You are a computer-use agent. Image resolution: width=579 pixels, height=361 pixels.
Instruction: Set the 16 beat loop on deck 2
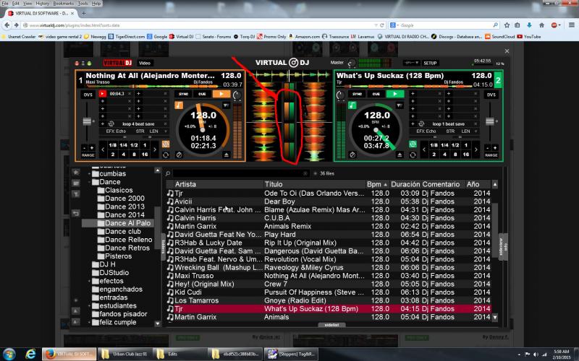(466, 155)
